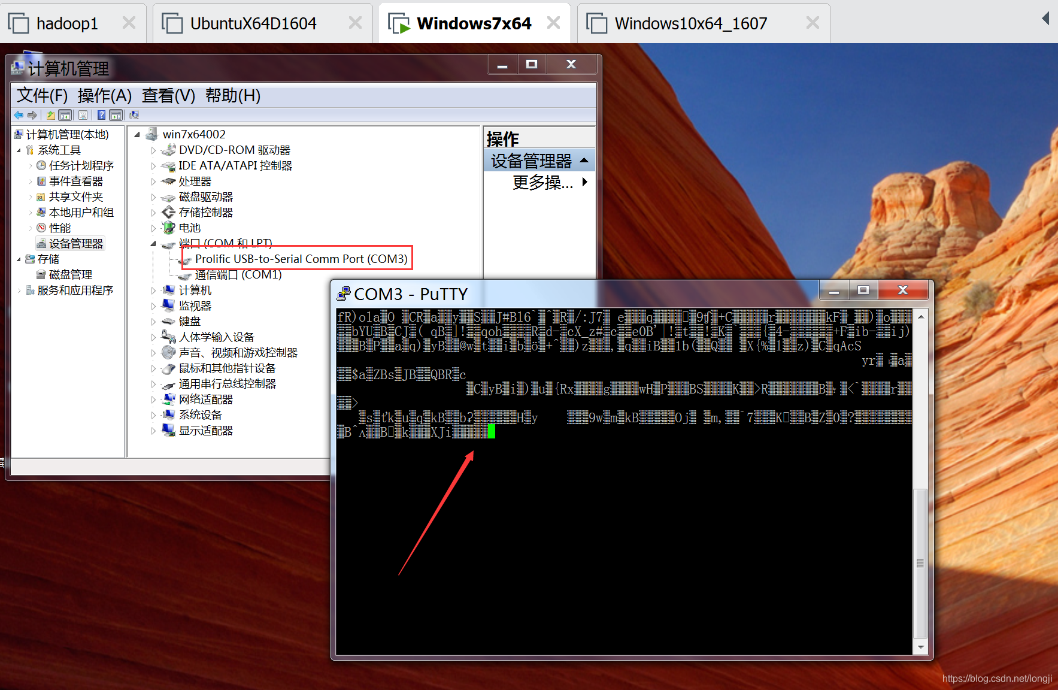Click the 任务计划程序 clock icon
This screenshot has width=1058, height=690.
[41, 165]
